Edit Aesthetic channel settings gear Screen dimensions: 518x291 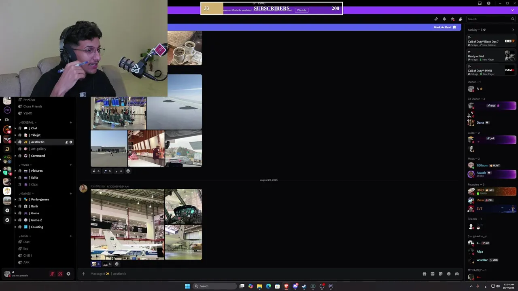pyautogui.click(x=71, y=142)
